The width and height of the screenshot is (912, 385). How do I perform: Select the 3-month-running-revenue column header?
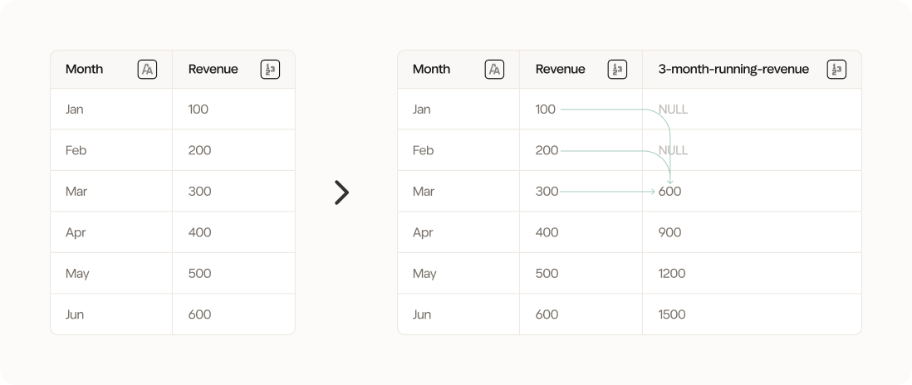point(733,70)
